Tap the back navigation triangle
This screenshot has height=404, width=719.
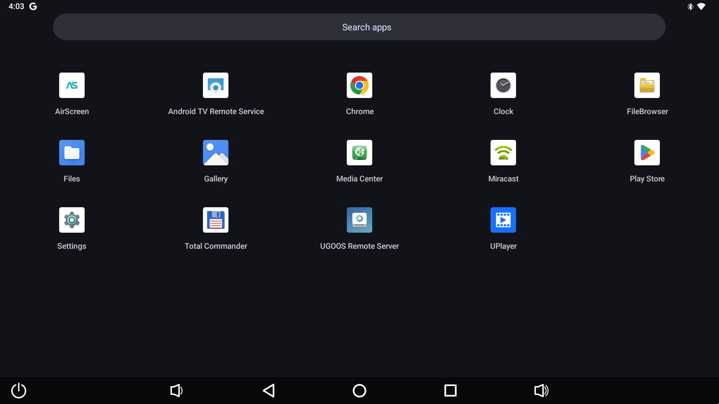pos(269,391)
